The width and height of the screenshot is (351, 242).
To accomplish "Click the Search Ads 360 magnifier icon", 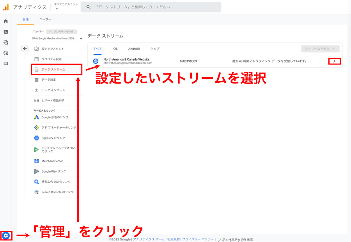I will coord(37,182).
